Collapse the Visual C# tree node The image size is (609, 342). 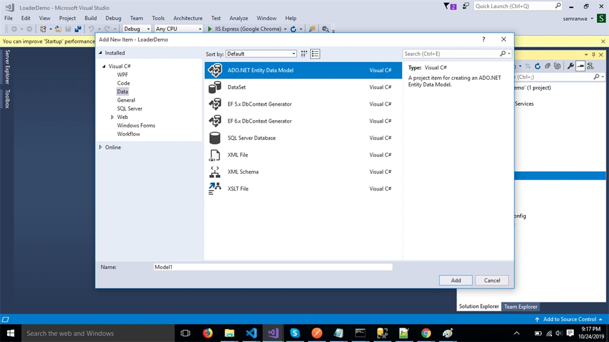pyautogui.click(x=104, y=67)
